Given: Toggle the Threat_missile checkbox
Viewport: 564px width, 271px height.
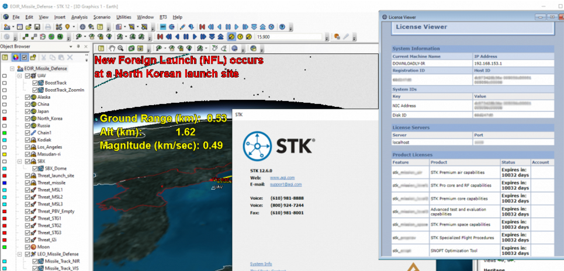Looking at the screenshot, I should [27, 183].
